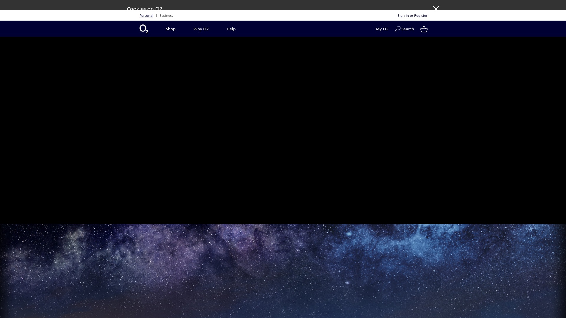Click the Cookies on O2 heading
The image size is (566, 318).
[x=144, y=9]
